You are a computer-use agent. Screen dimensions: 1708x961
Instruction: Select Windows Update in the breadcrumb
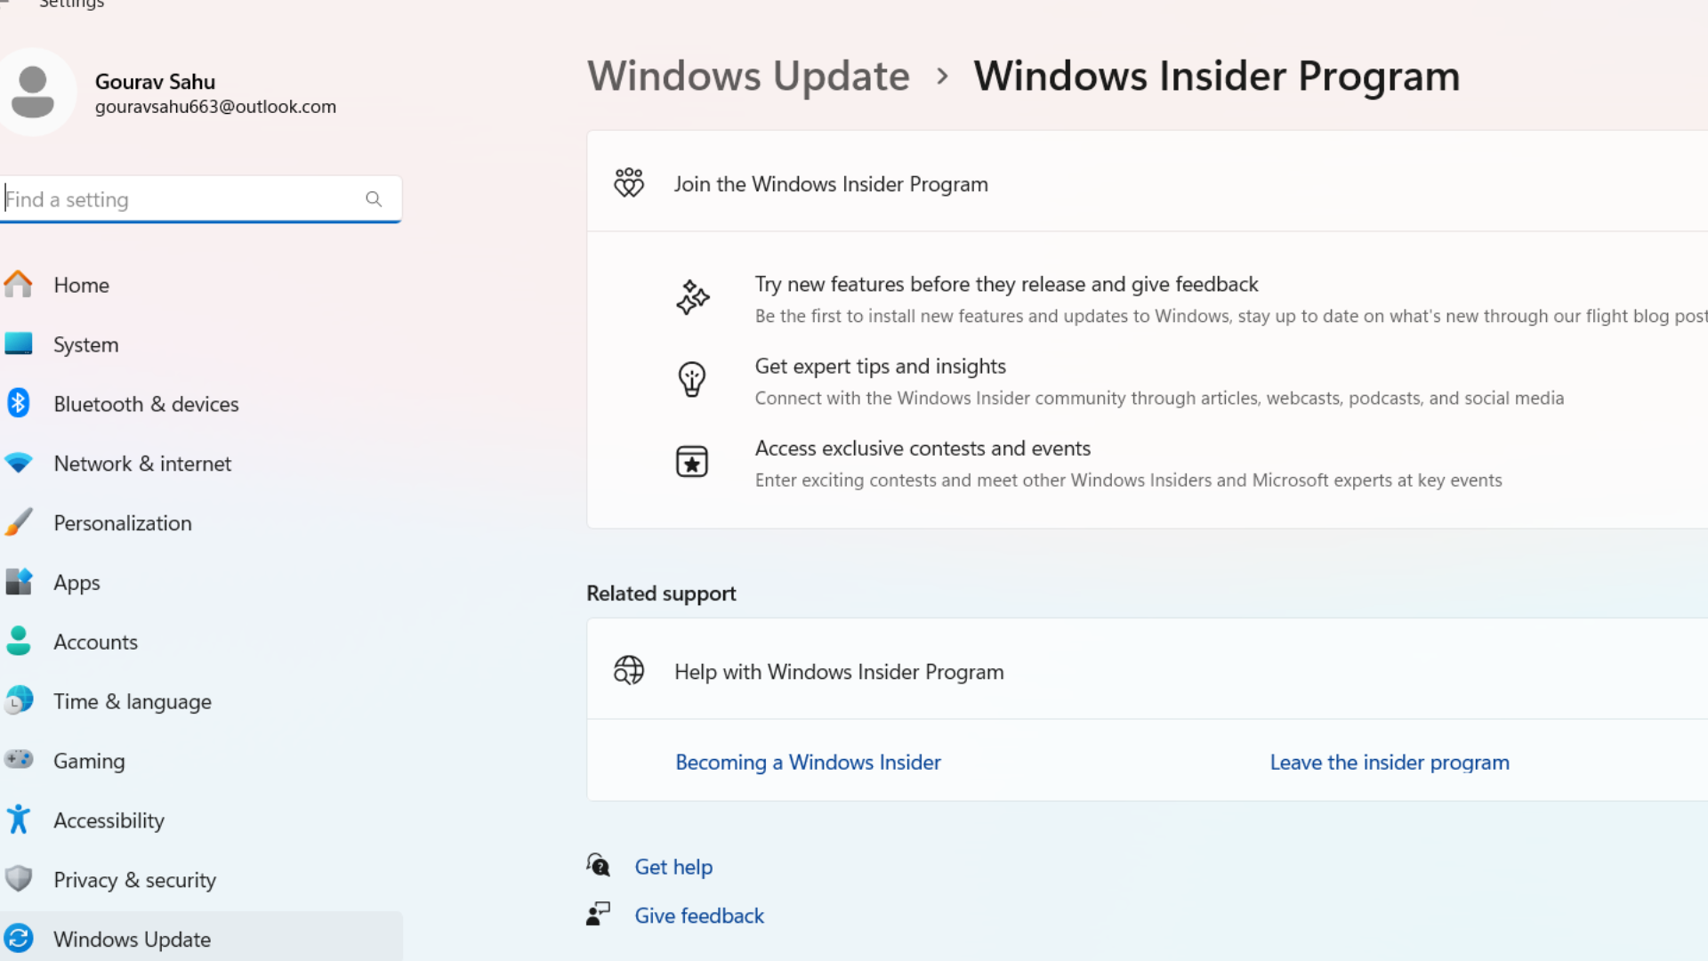click(x=748, y=76)
